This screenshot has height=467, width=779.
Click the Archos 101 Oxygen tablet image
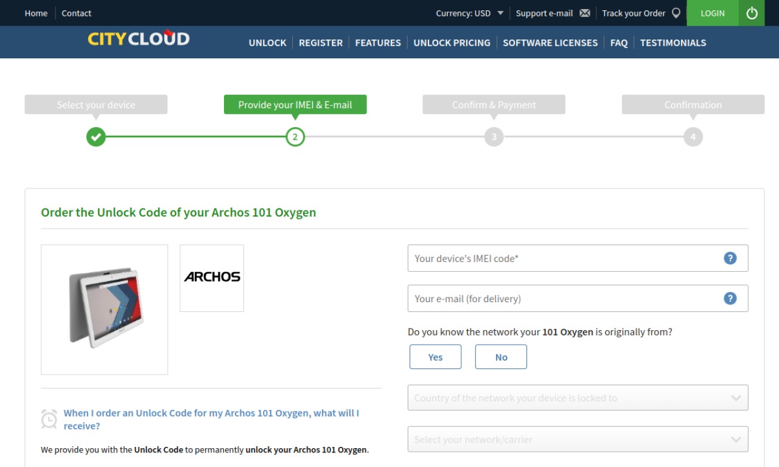pyautogui.click(x=104, y=310)
